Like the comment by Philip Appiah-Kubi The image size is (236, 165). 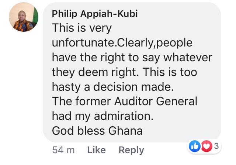tap(96, 150)
